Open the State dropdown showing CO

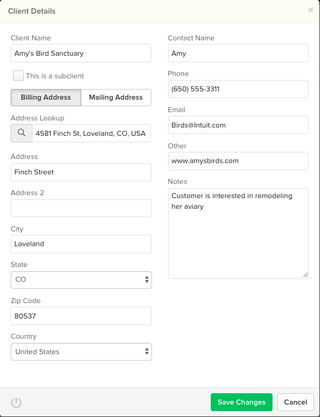81,280
